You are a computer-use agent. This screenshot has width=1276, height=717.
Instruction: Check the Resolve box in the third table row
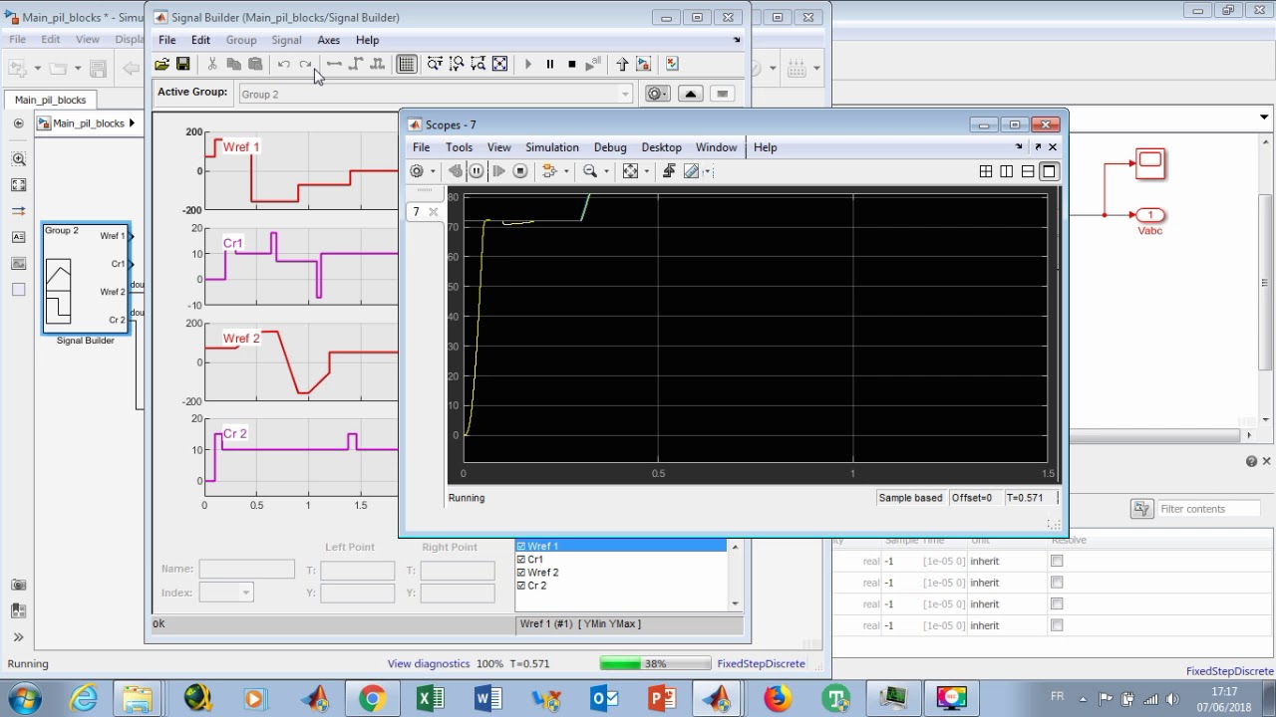coord(1057,603)
